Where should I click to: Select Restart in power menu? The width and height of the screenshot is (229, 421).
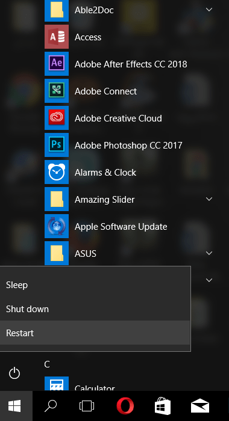click(95, 333)
